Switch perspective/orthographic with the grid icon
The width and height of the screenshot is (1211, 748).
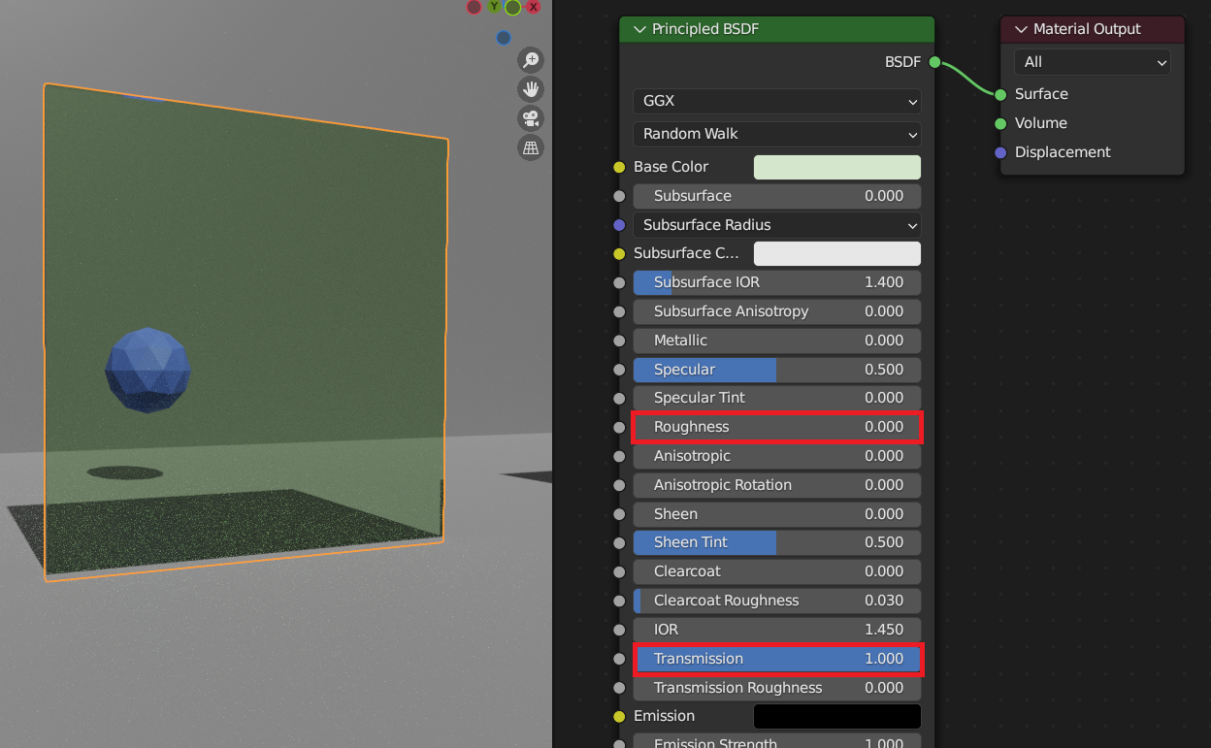531,148
